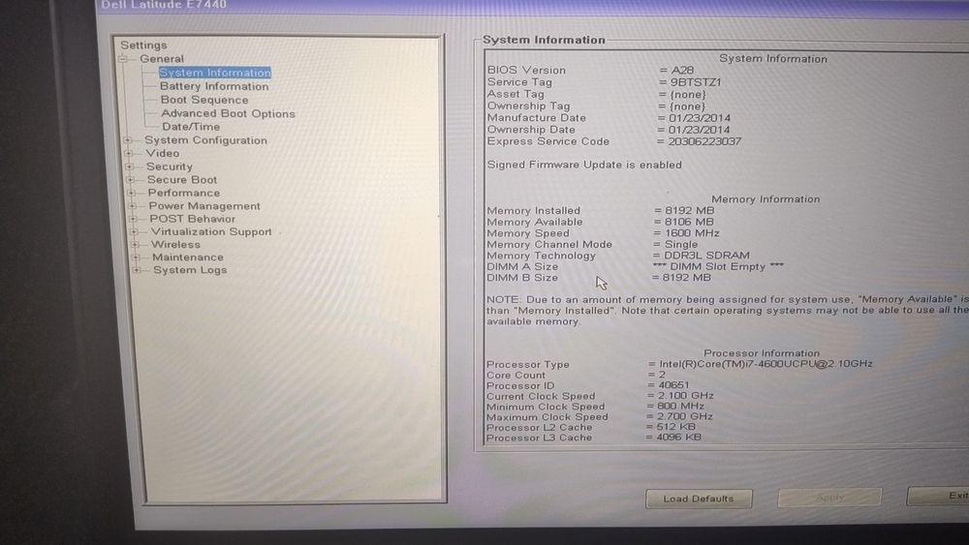Click Core Count value 2

(662, 375)
